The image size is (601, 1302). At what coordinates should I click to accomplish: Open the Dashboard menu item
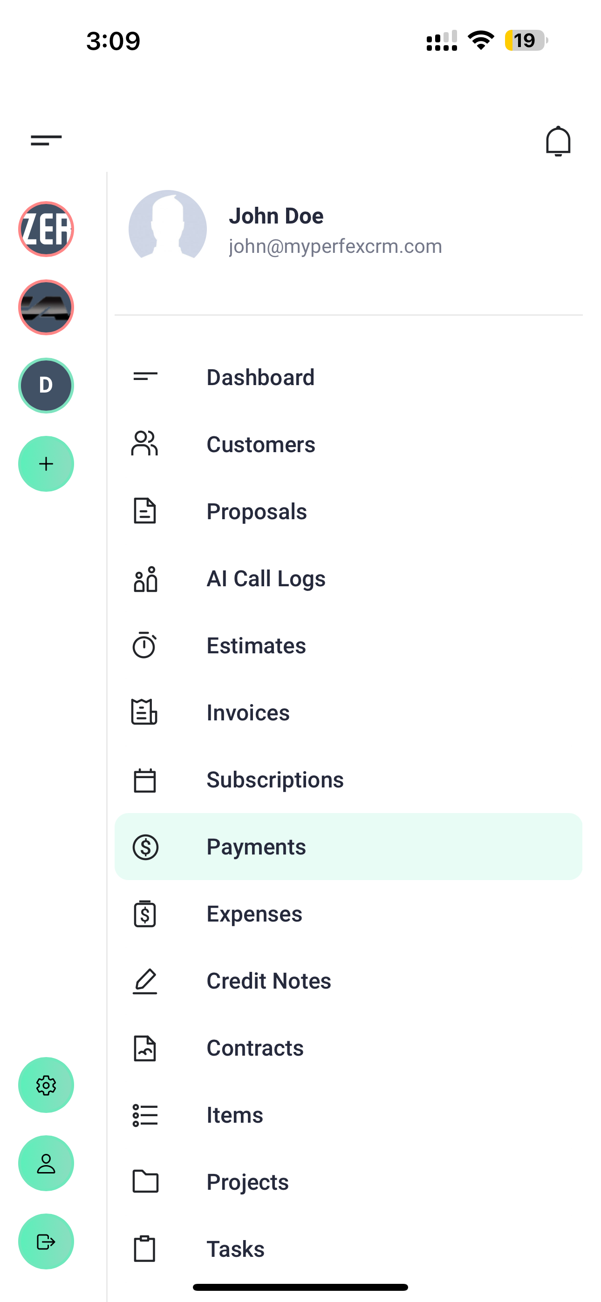[260, 377]
